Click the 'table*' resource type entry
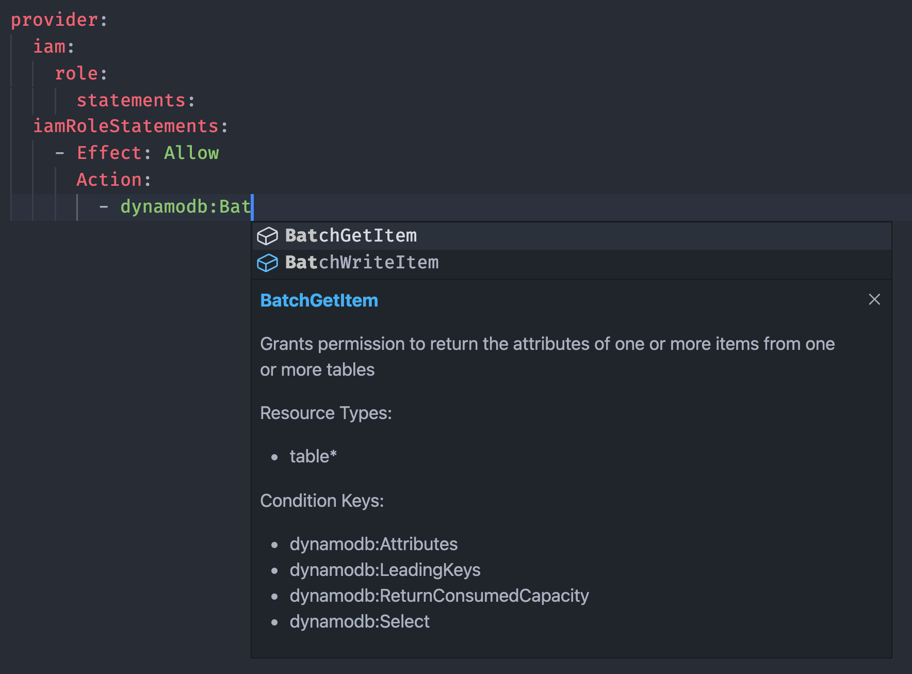 (x=313, y=456)
